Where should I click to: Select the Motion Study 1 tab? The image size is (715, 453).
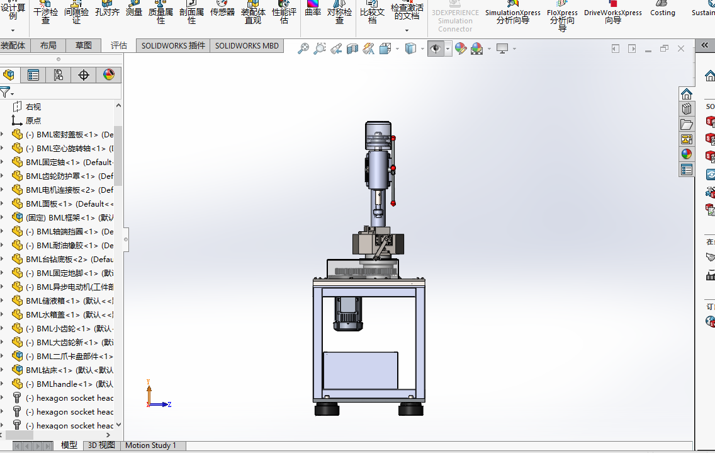tap(150, 445)
